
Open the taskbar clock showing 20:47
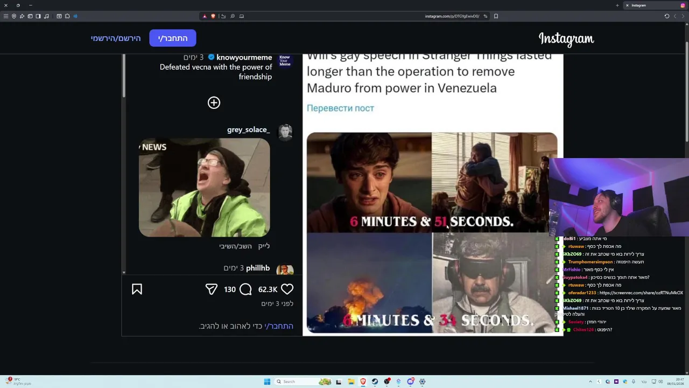pos(676,382)
